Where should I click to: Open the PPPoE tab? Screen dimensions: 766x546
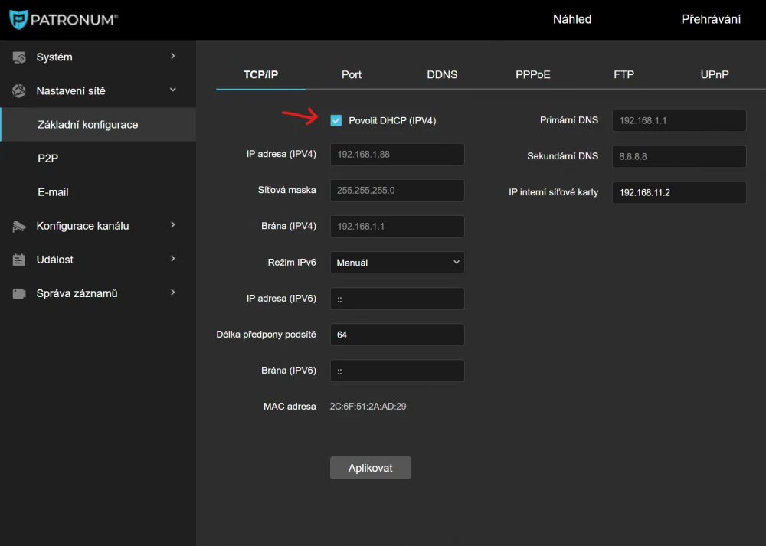pyautogui.click(x=533, y=74)
